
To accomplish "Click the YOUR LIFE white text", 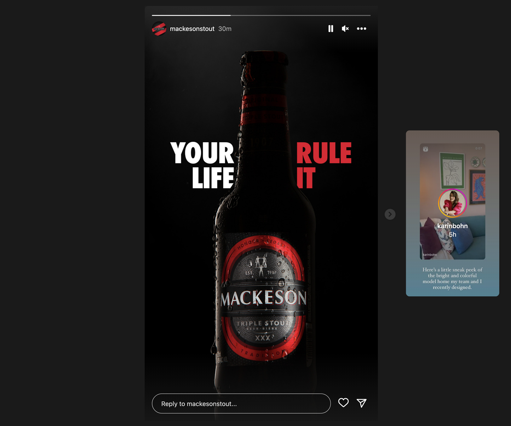I will point(203,166).
